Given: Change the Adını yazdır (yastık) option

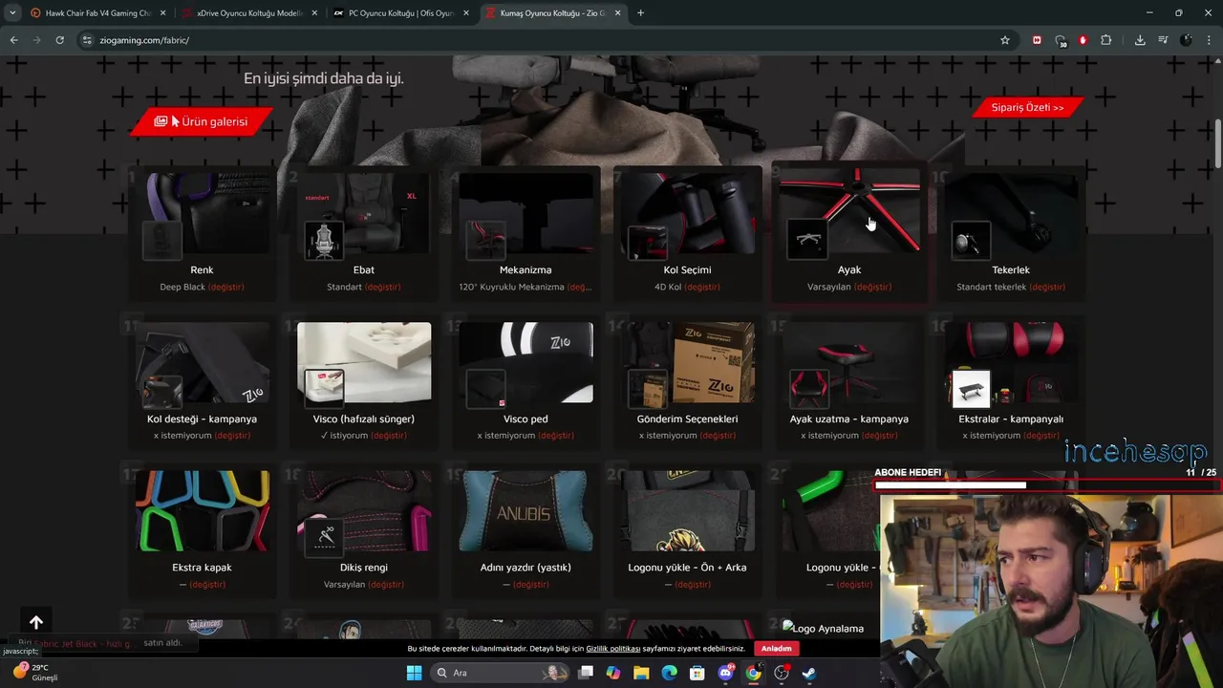Looking at the screenshot, I should click(x=531, y=584).
